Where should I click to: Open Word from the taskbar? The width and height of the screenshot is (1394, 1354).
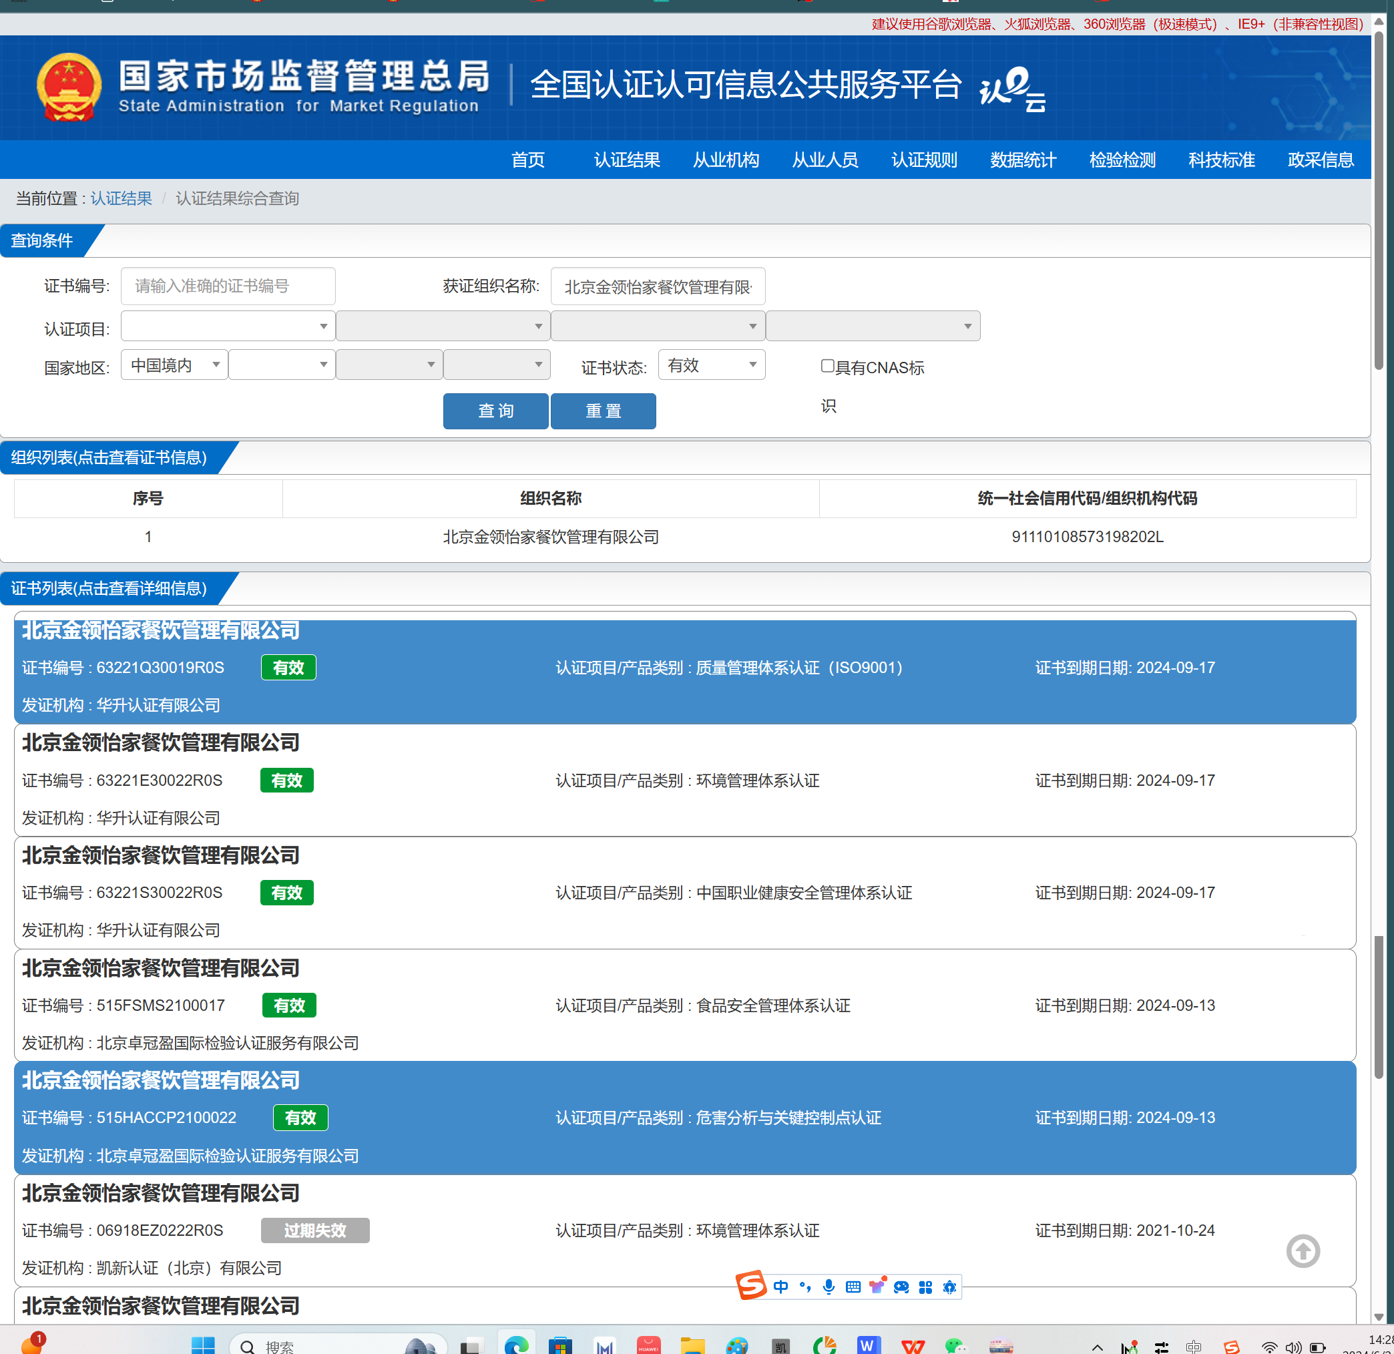point(868,1345)
